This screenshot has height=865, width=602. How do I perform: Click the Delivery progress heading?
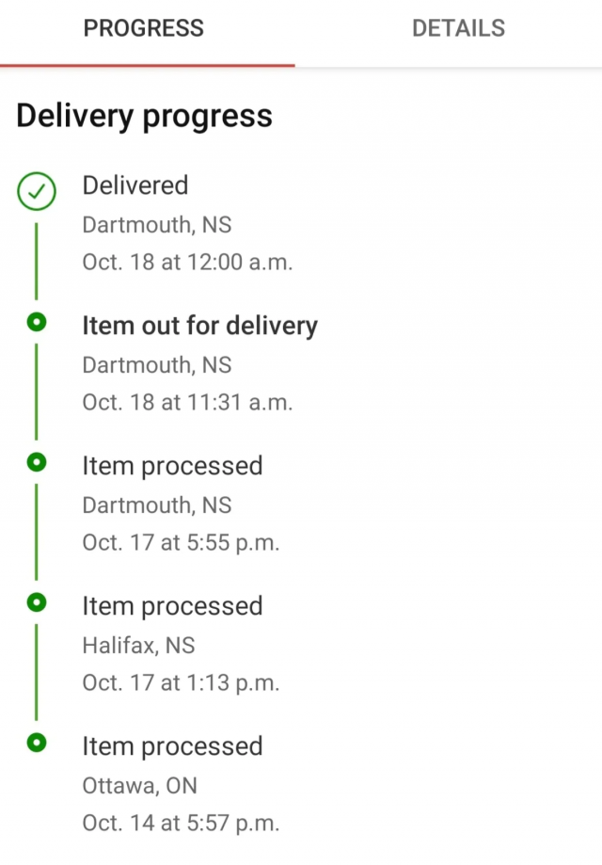click(x=144, y=116)
